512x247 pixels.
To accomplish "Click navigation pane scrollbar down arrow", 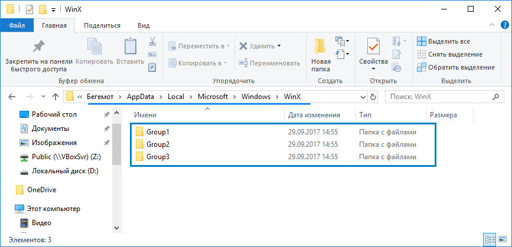I will tap(116, 228).
